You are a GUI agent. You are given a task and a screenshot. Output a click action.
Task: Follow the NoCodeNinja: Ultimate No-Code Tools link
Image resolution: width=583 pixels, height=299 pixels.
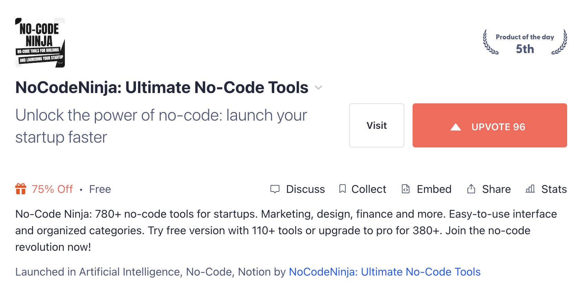pyautogui.click(x=385, y=272)
